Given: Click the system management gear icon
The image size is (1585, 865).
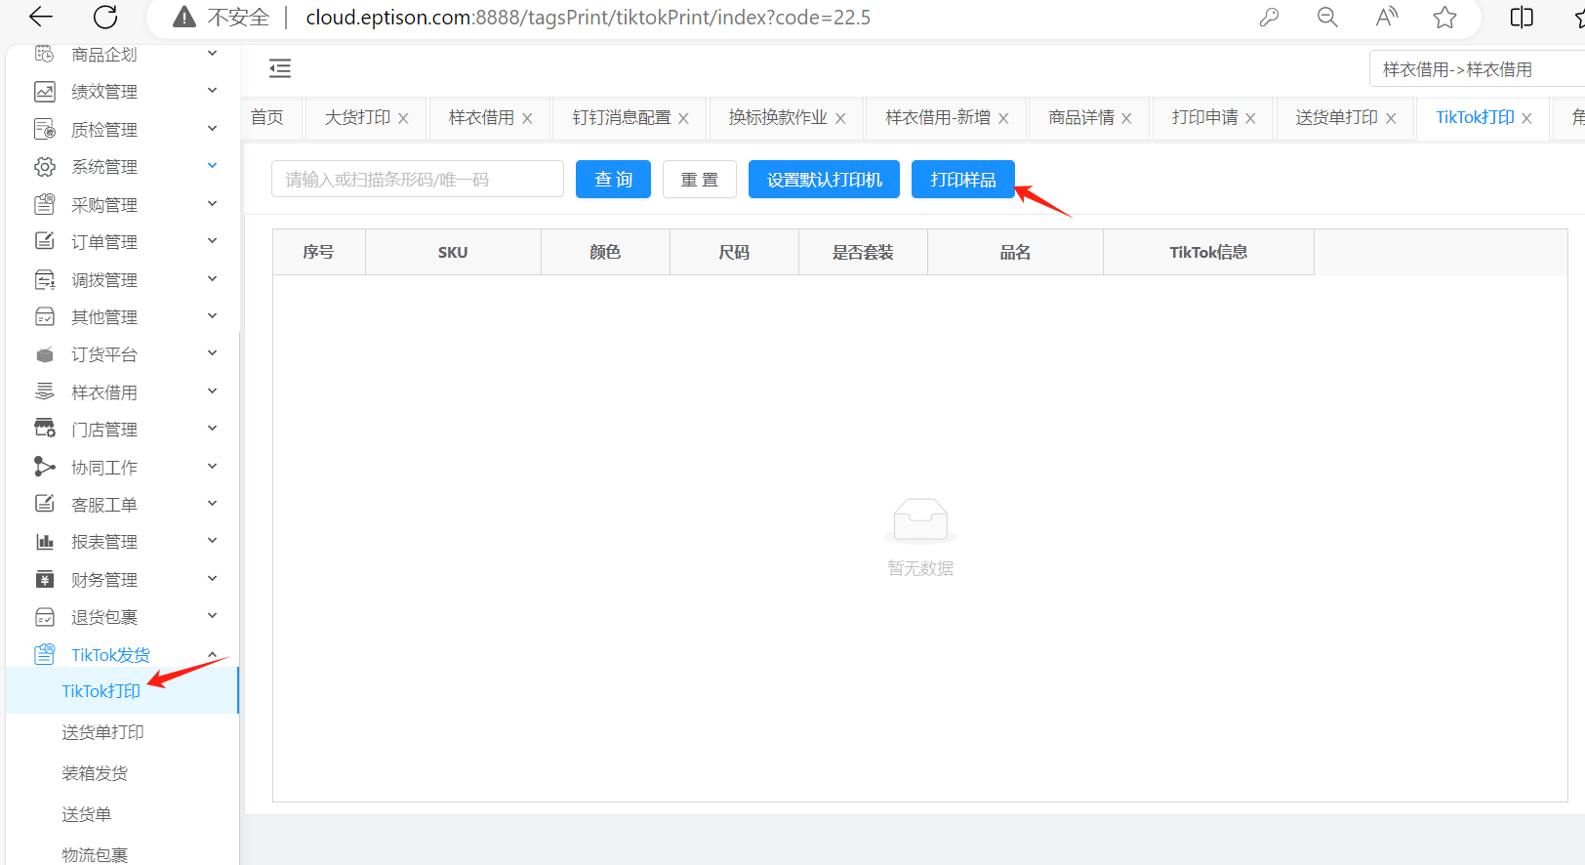Looking at the screenshot, I should coord(45,167).
